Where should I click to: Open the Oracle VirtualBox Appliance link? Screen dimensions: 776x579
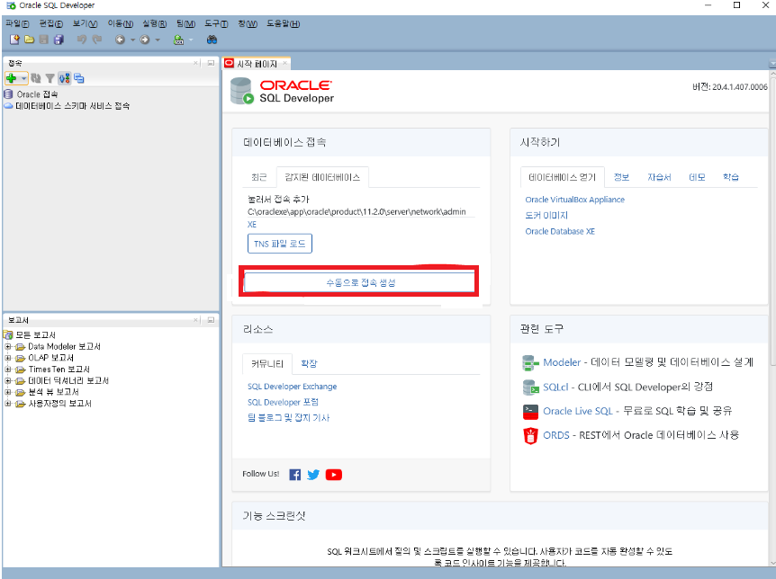click(574, 200)
